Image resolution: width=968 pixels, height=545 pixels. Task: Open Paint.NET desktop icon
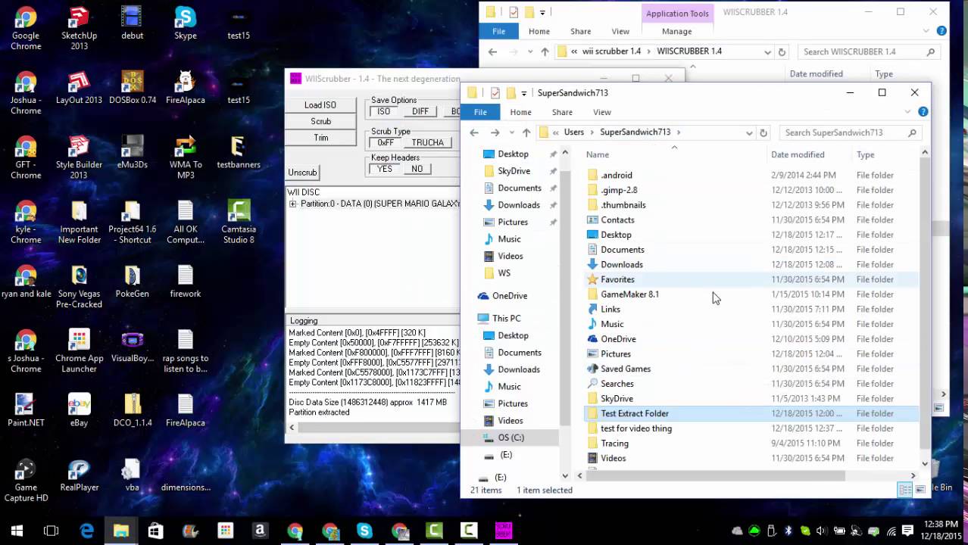(x=26, y=410)
